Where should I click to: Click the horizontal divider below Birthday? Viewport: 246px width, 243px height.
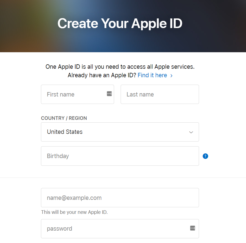pyautogui.click(x=123, y=178)
